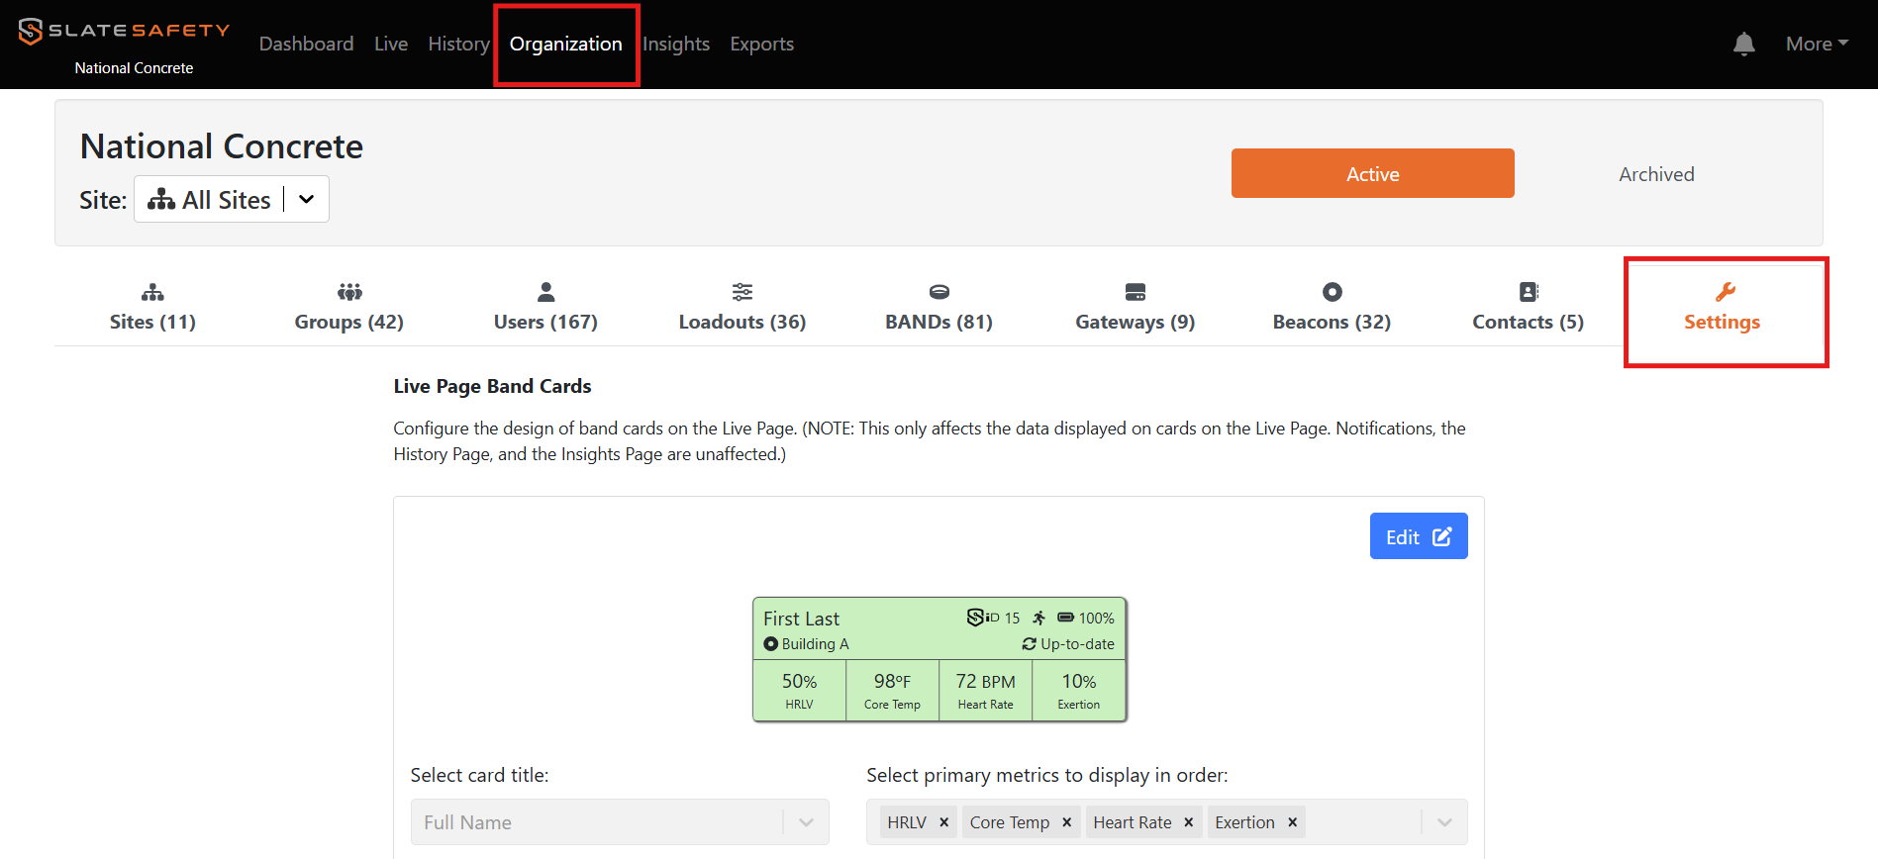Open the Full Name card title dropdown

click(620, 822)
